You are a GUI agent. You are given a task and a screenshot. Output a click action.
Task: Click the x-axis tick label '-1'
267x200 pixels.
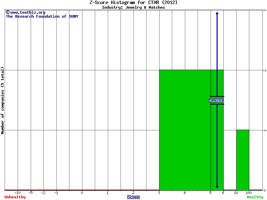[56, 193]
